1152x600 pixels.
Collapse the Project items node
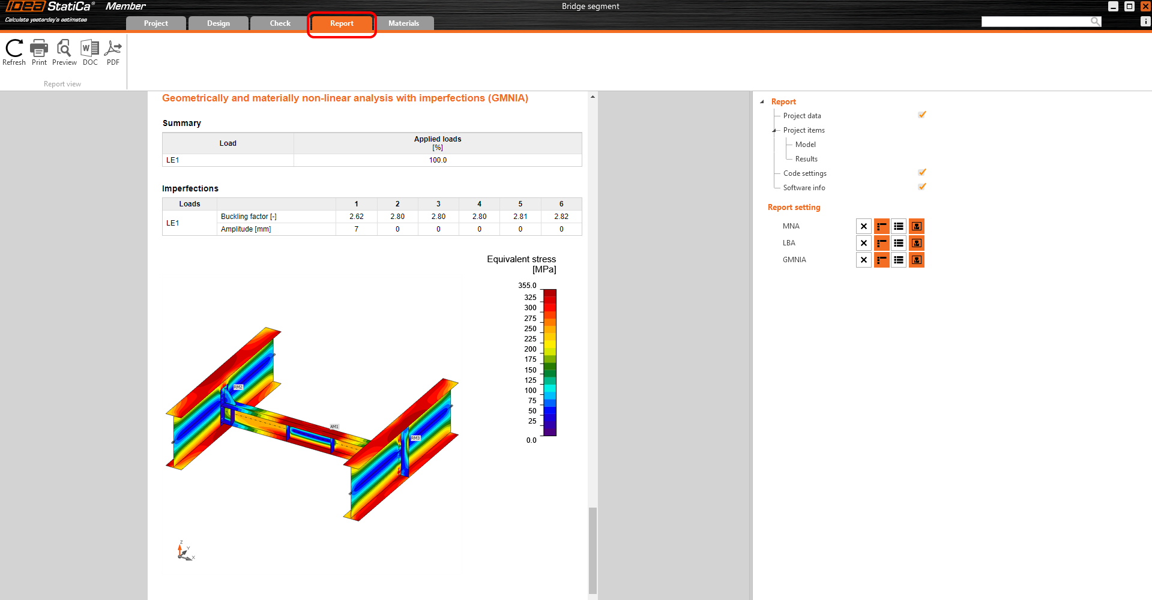pos(774,130)
